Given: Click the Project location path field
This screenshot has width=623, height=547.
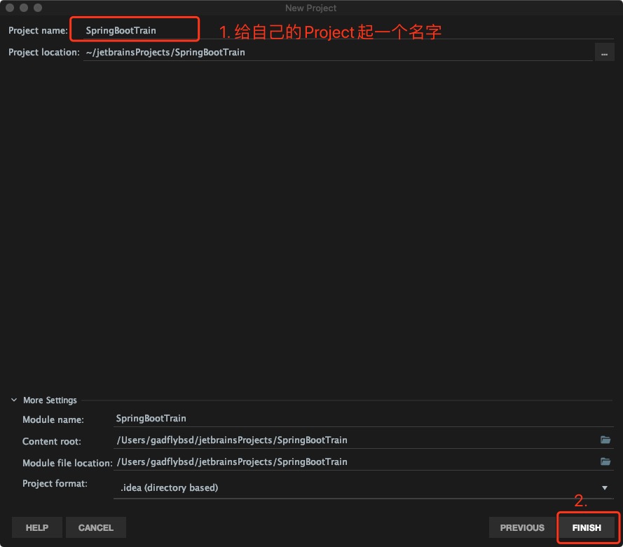Looking at the screenshot, I should (x=336, y=52).
